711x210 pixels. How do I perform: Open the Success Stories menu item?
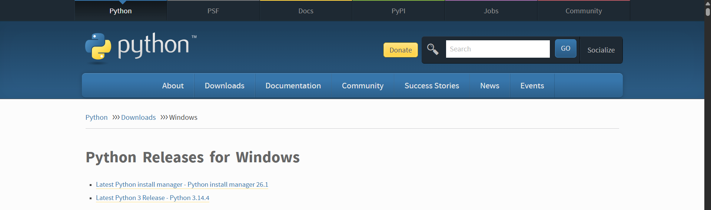click(x=432, y=85)
